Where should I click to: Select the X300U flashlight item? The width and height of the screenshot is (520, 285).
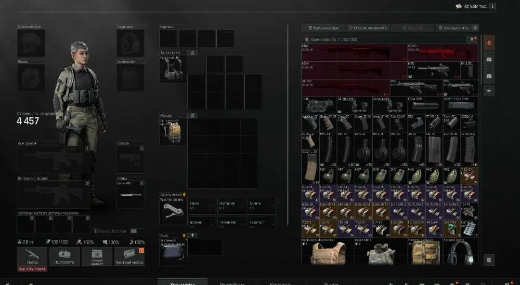(x=469, y=123)
